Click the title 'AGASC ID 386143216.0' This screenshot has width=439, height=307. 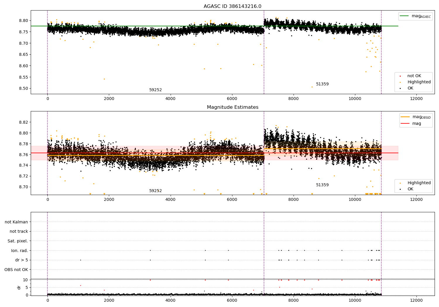tap(232, 6)
